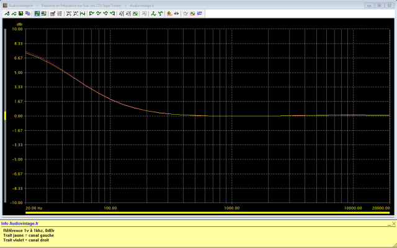Click the blue legend icon at toolbar end
The height and width of the screenshot is (248, 397).
pyautogui.click(x=199, y=14)
